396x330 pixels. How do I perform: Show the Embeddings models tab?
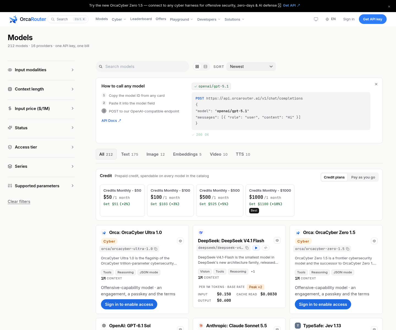tap(187, 154)
